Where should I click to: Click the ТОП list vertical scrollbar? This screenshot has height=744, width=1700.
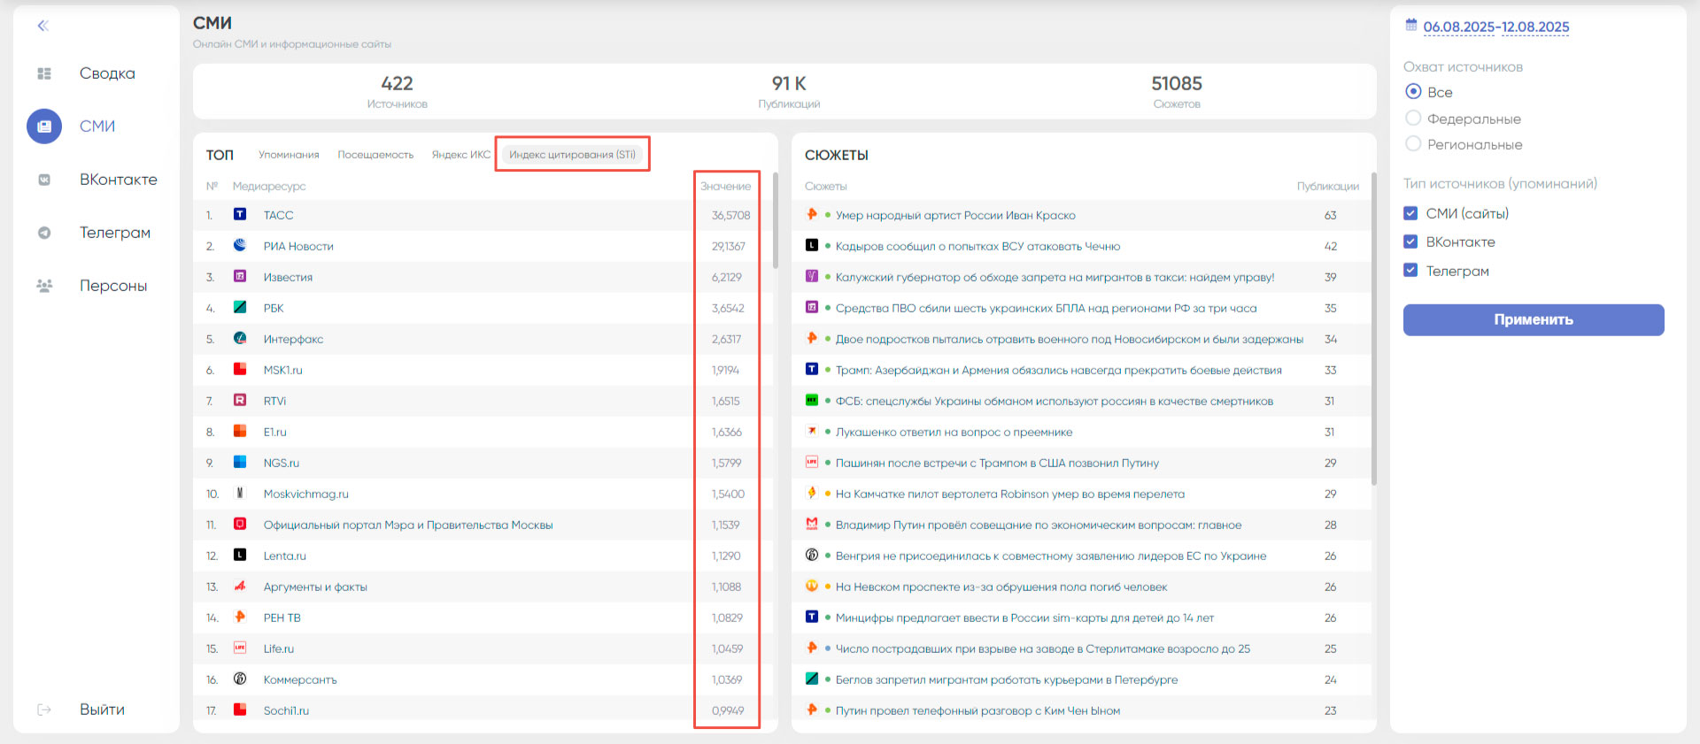pos(776,221)
